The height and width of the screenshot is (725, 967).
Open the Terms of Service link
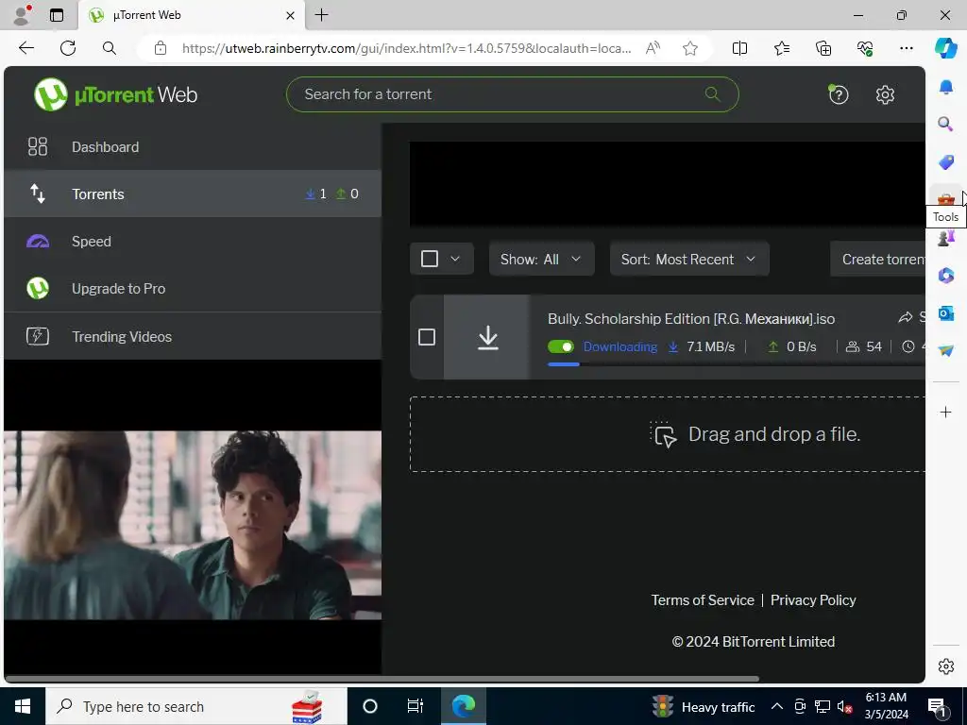pyautogui.click(x=703, y=599)
